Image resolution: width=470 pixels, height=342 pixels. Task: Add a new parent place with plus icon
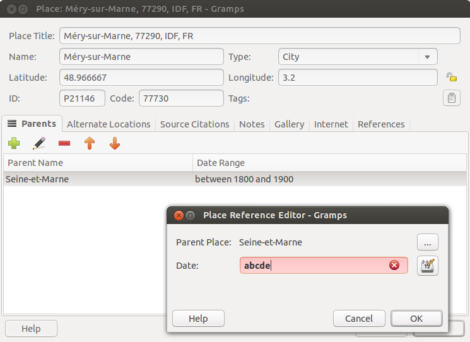coord(14,143)
